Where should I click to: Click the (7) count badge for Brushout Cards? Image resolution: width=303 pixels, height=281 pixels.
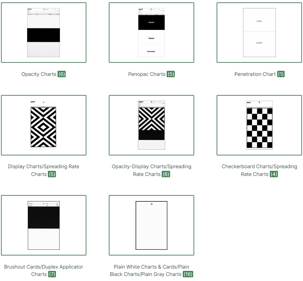(52, 274)
